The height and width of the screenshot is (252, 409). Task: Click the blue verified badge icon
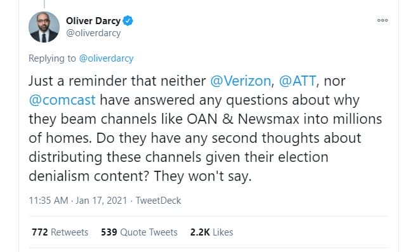128,21
